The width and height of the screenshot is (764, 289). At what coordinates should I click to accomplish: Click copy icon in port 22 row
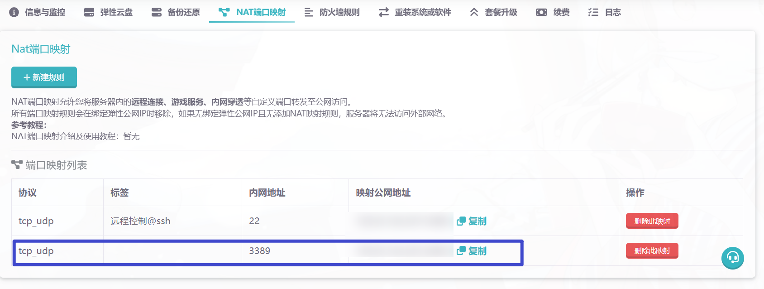click(461, 221)
